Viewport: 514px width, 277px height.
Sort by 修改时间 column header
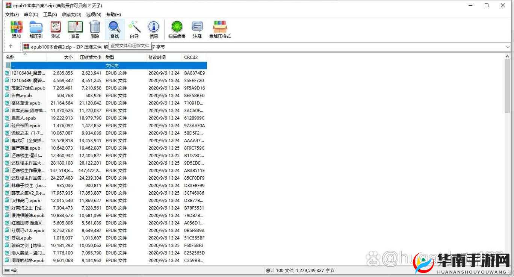tap(157, 58)
